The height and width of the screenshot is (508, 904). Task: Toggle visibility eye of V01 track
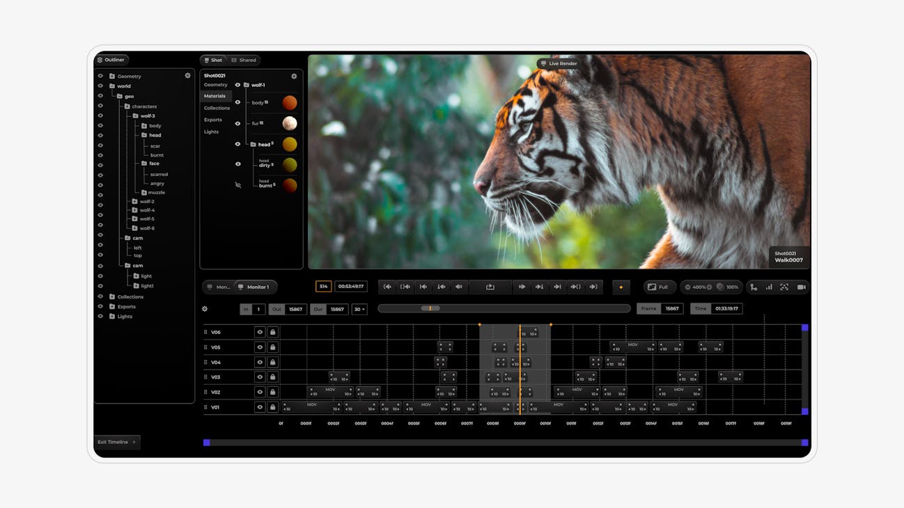tap(260, 407)
